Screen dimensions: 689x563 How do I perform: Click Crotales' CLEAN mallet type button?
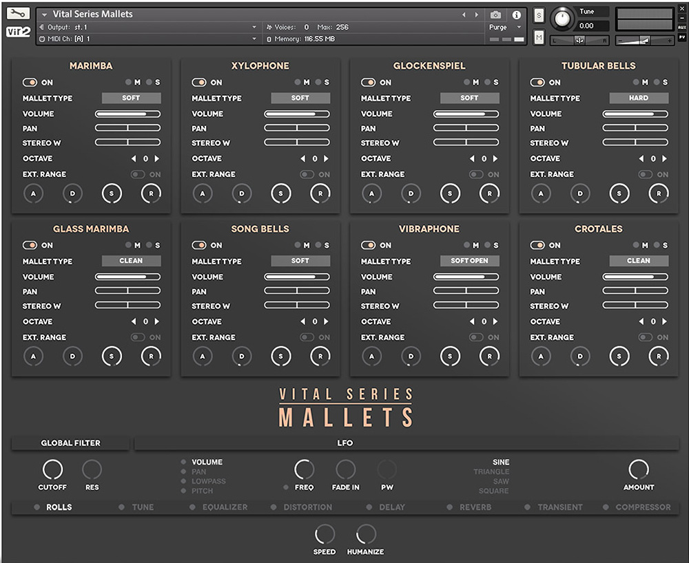point(638,261)
